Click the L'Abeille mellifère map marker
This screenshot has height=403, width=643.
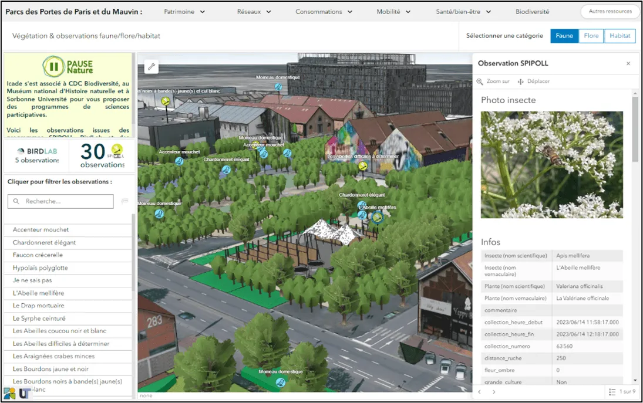[378, 218]
